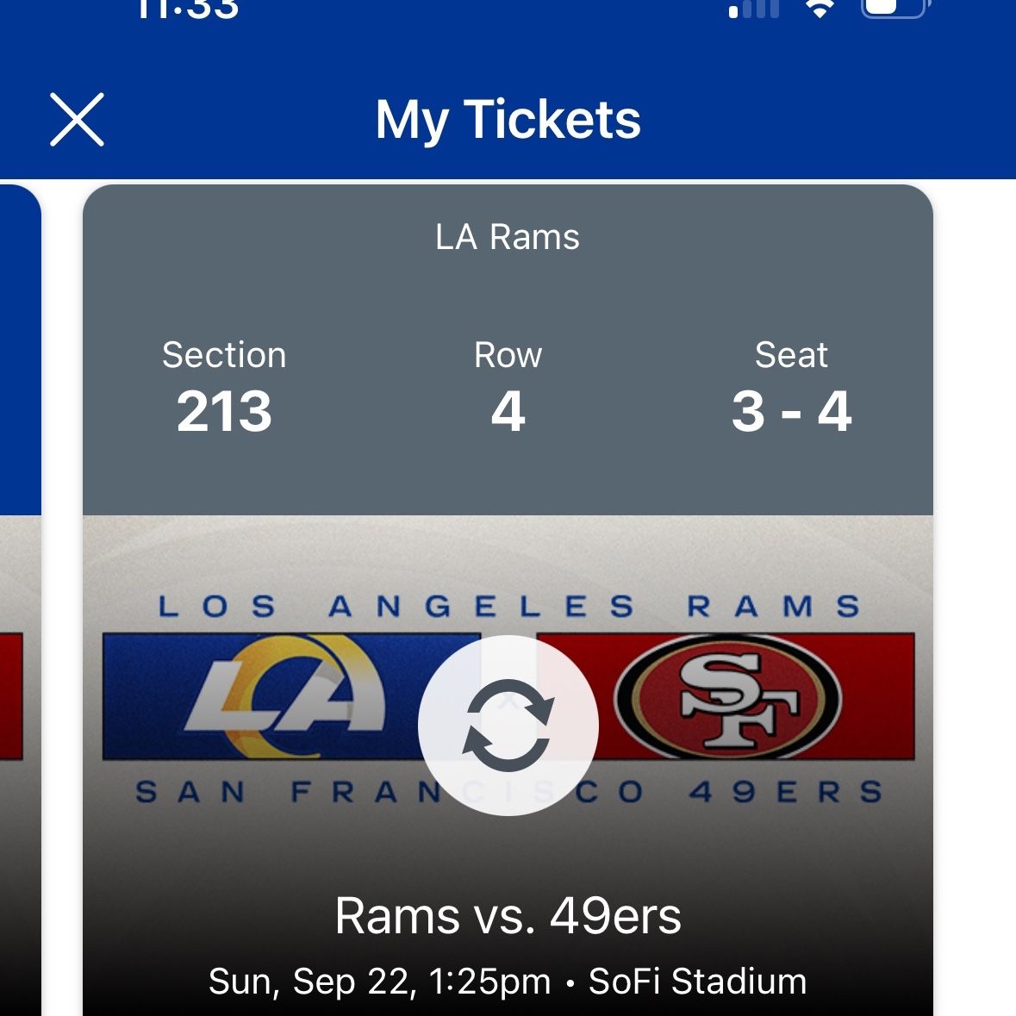The height and width of the screenshot is (1016, 1016).
Task: Tap the SoFi Stadium venue text
Action: click(x=697, y=981)
